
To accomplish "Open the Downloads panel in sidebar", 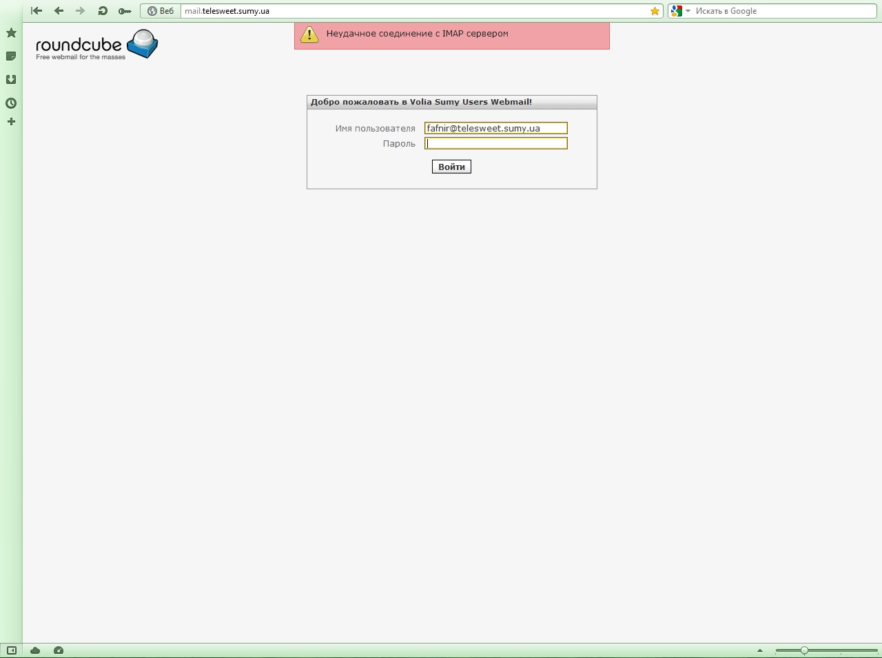I will click(x=11, y=80).
